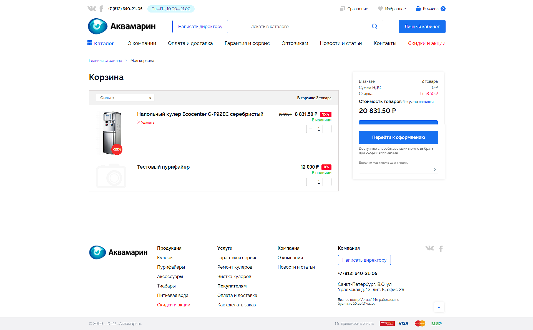533x330 pixels.
Task: Decrease quantity of Ecocenter cooler
Action: click(x=311, y=129)
